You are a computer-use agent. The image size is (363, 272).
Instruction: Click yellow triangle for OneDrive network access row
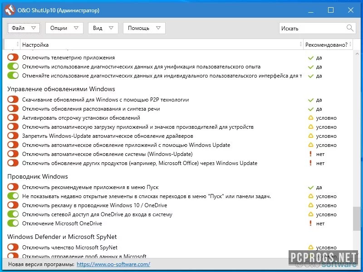tap(311, 214)
